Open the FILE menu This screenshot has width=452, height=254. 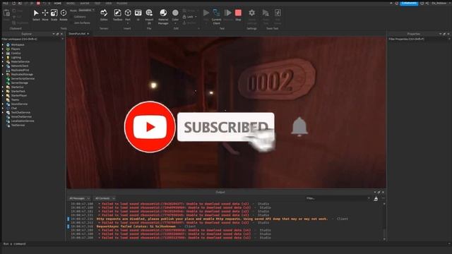[x=5, y=3]
